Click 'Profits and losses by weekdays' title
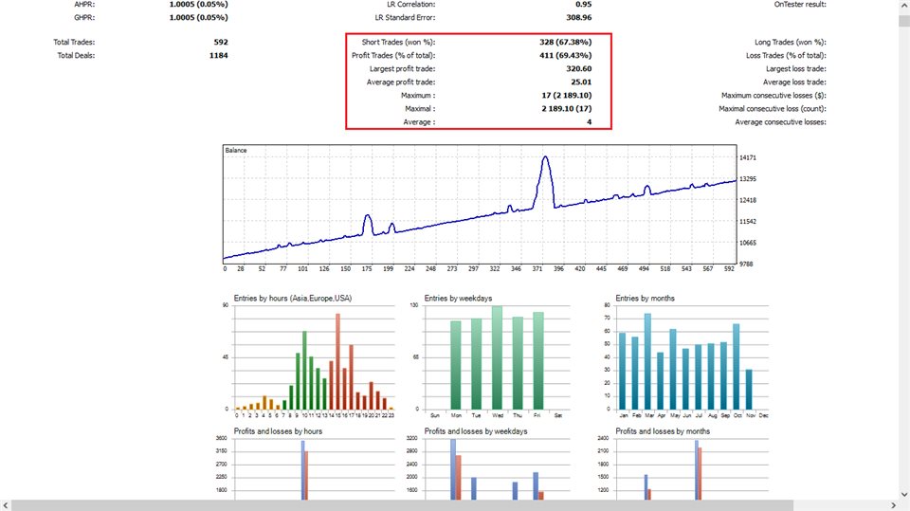Viewport: 910px width, 511px height. pos(475,430)
